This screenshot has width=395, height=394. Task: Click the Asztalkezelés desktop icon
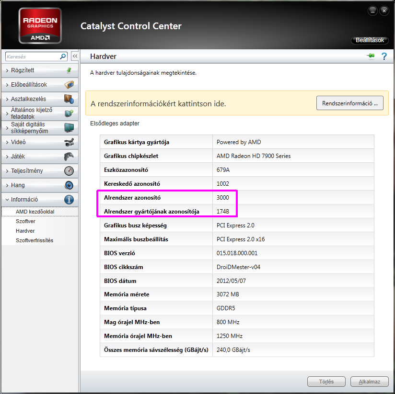click(x=69, y=99)
